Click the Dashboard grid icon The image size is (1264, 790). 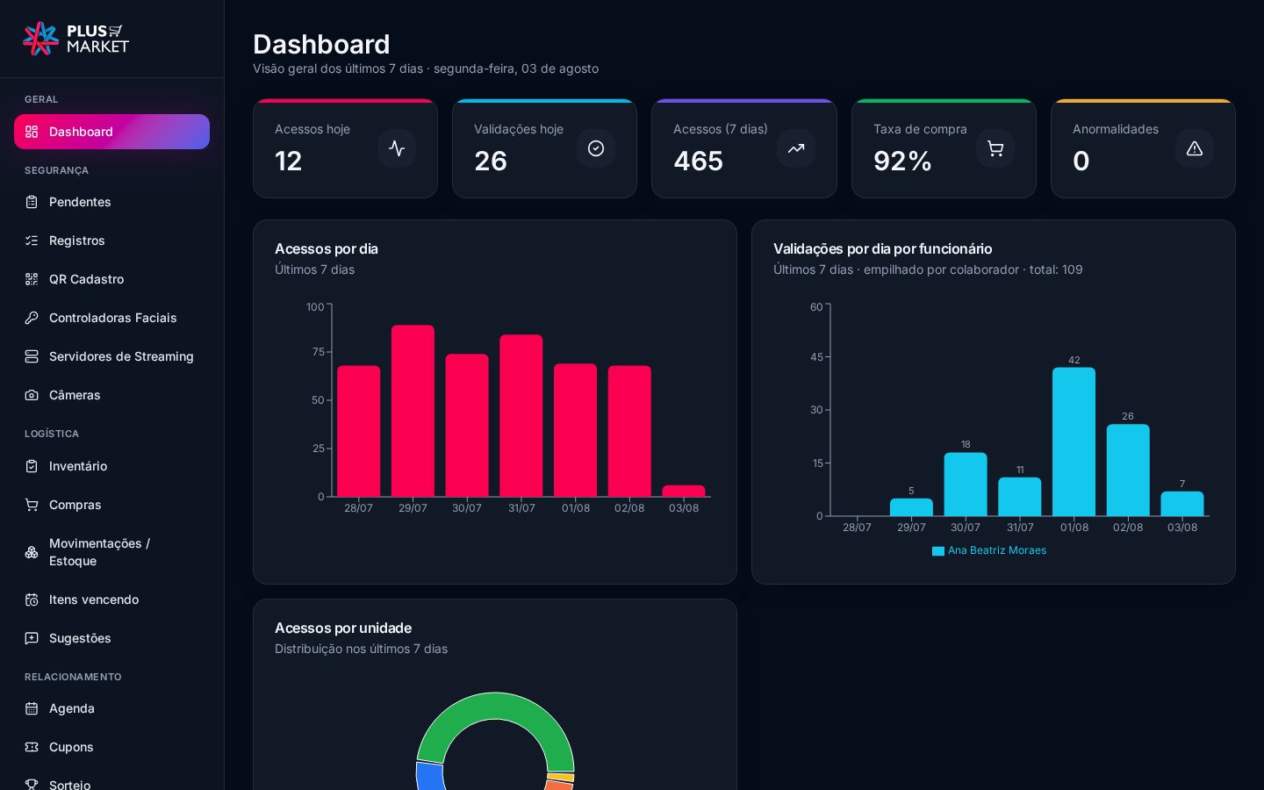tap(32, 132)
